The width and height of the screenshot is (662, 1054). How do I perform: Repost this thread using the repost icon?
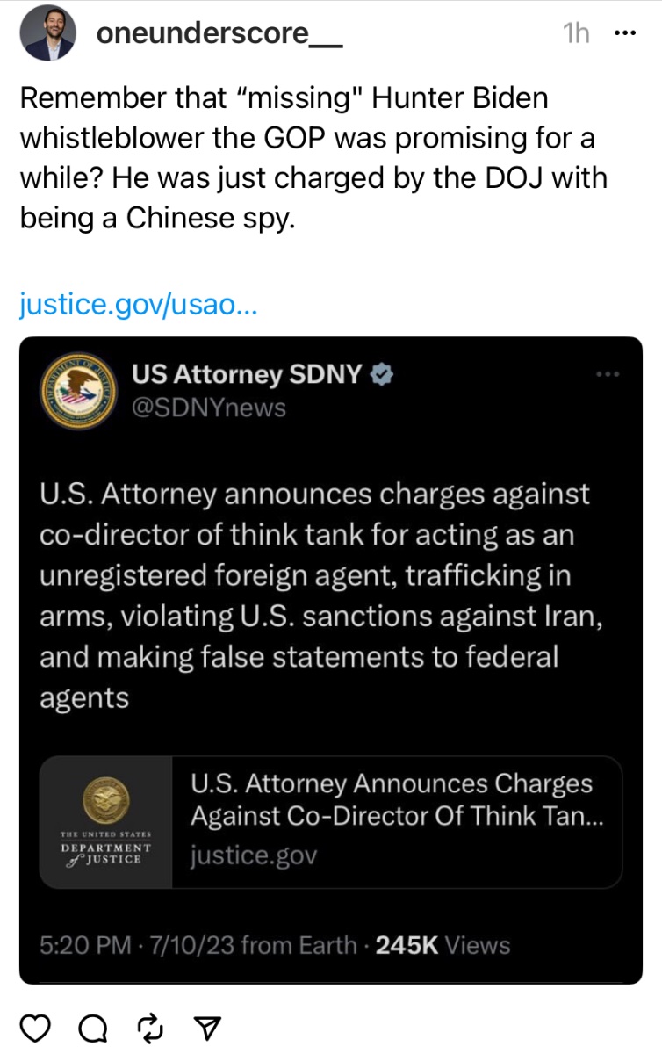click(x=149, y=1026)
